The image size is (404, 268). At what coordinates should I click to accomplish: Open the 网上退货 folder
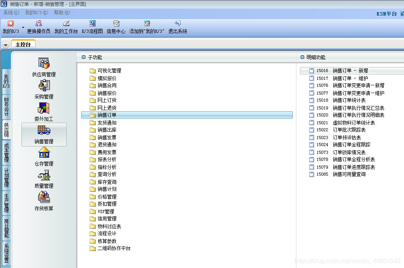tap(103, 108)
